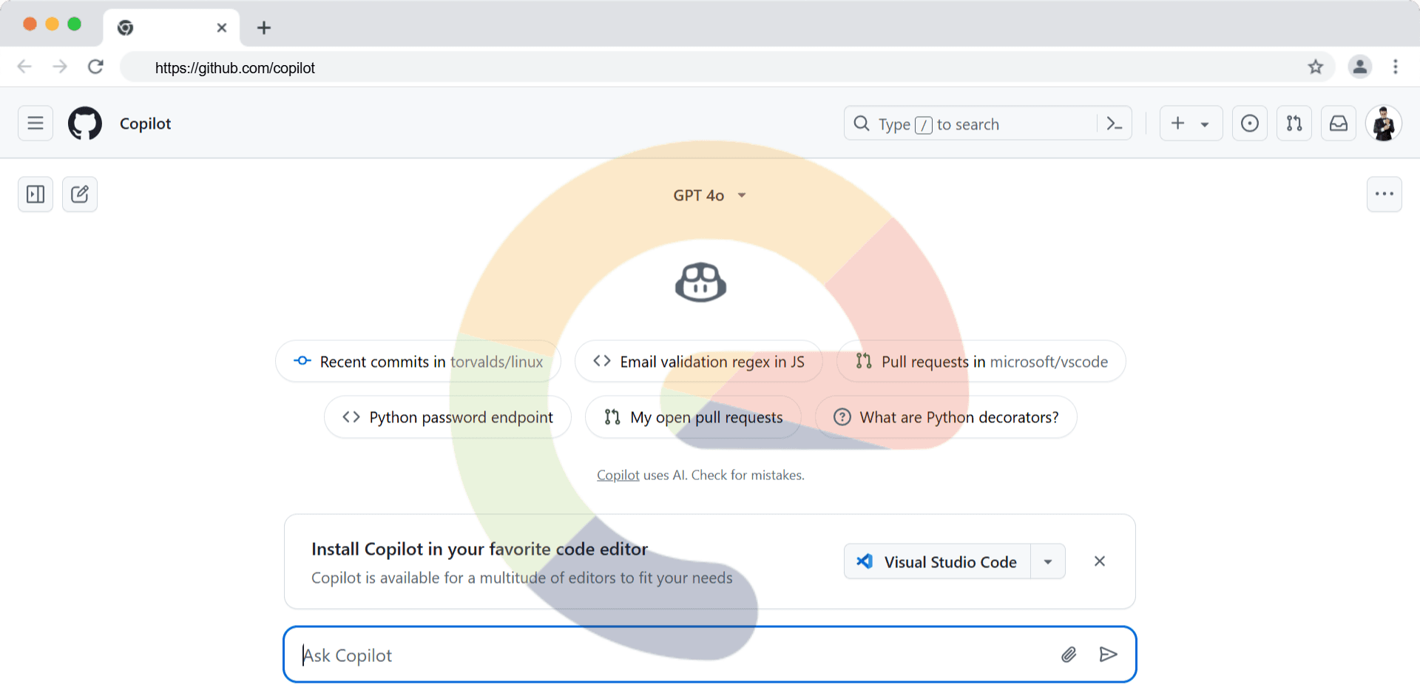Select Pull requests in microsoft/vscode suggestion
1420x699 pixels.
point(981,362)
